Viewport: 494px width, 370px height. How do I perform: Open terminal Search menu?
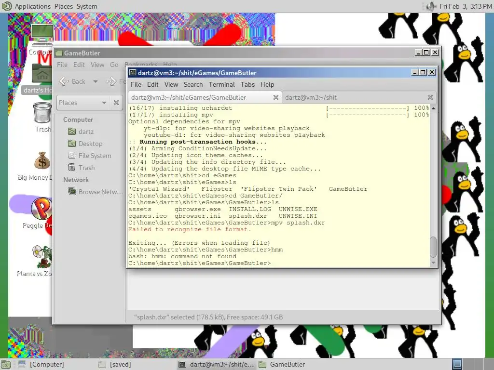pyautogui.click(x=193, y=84)
